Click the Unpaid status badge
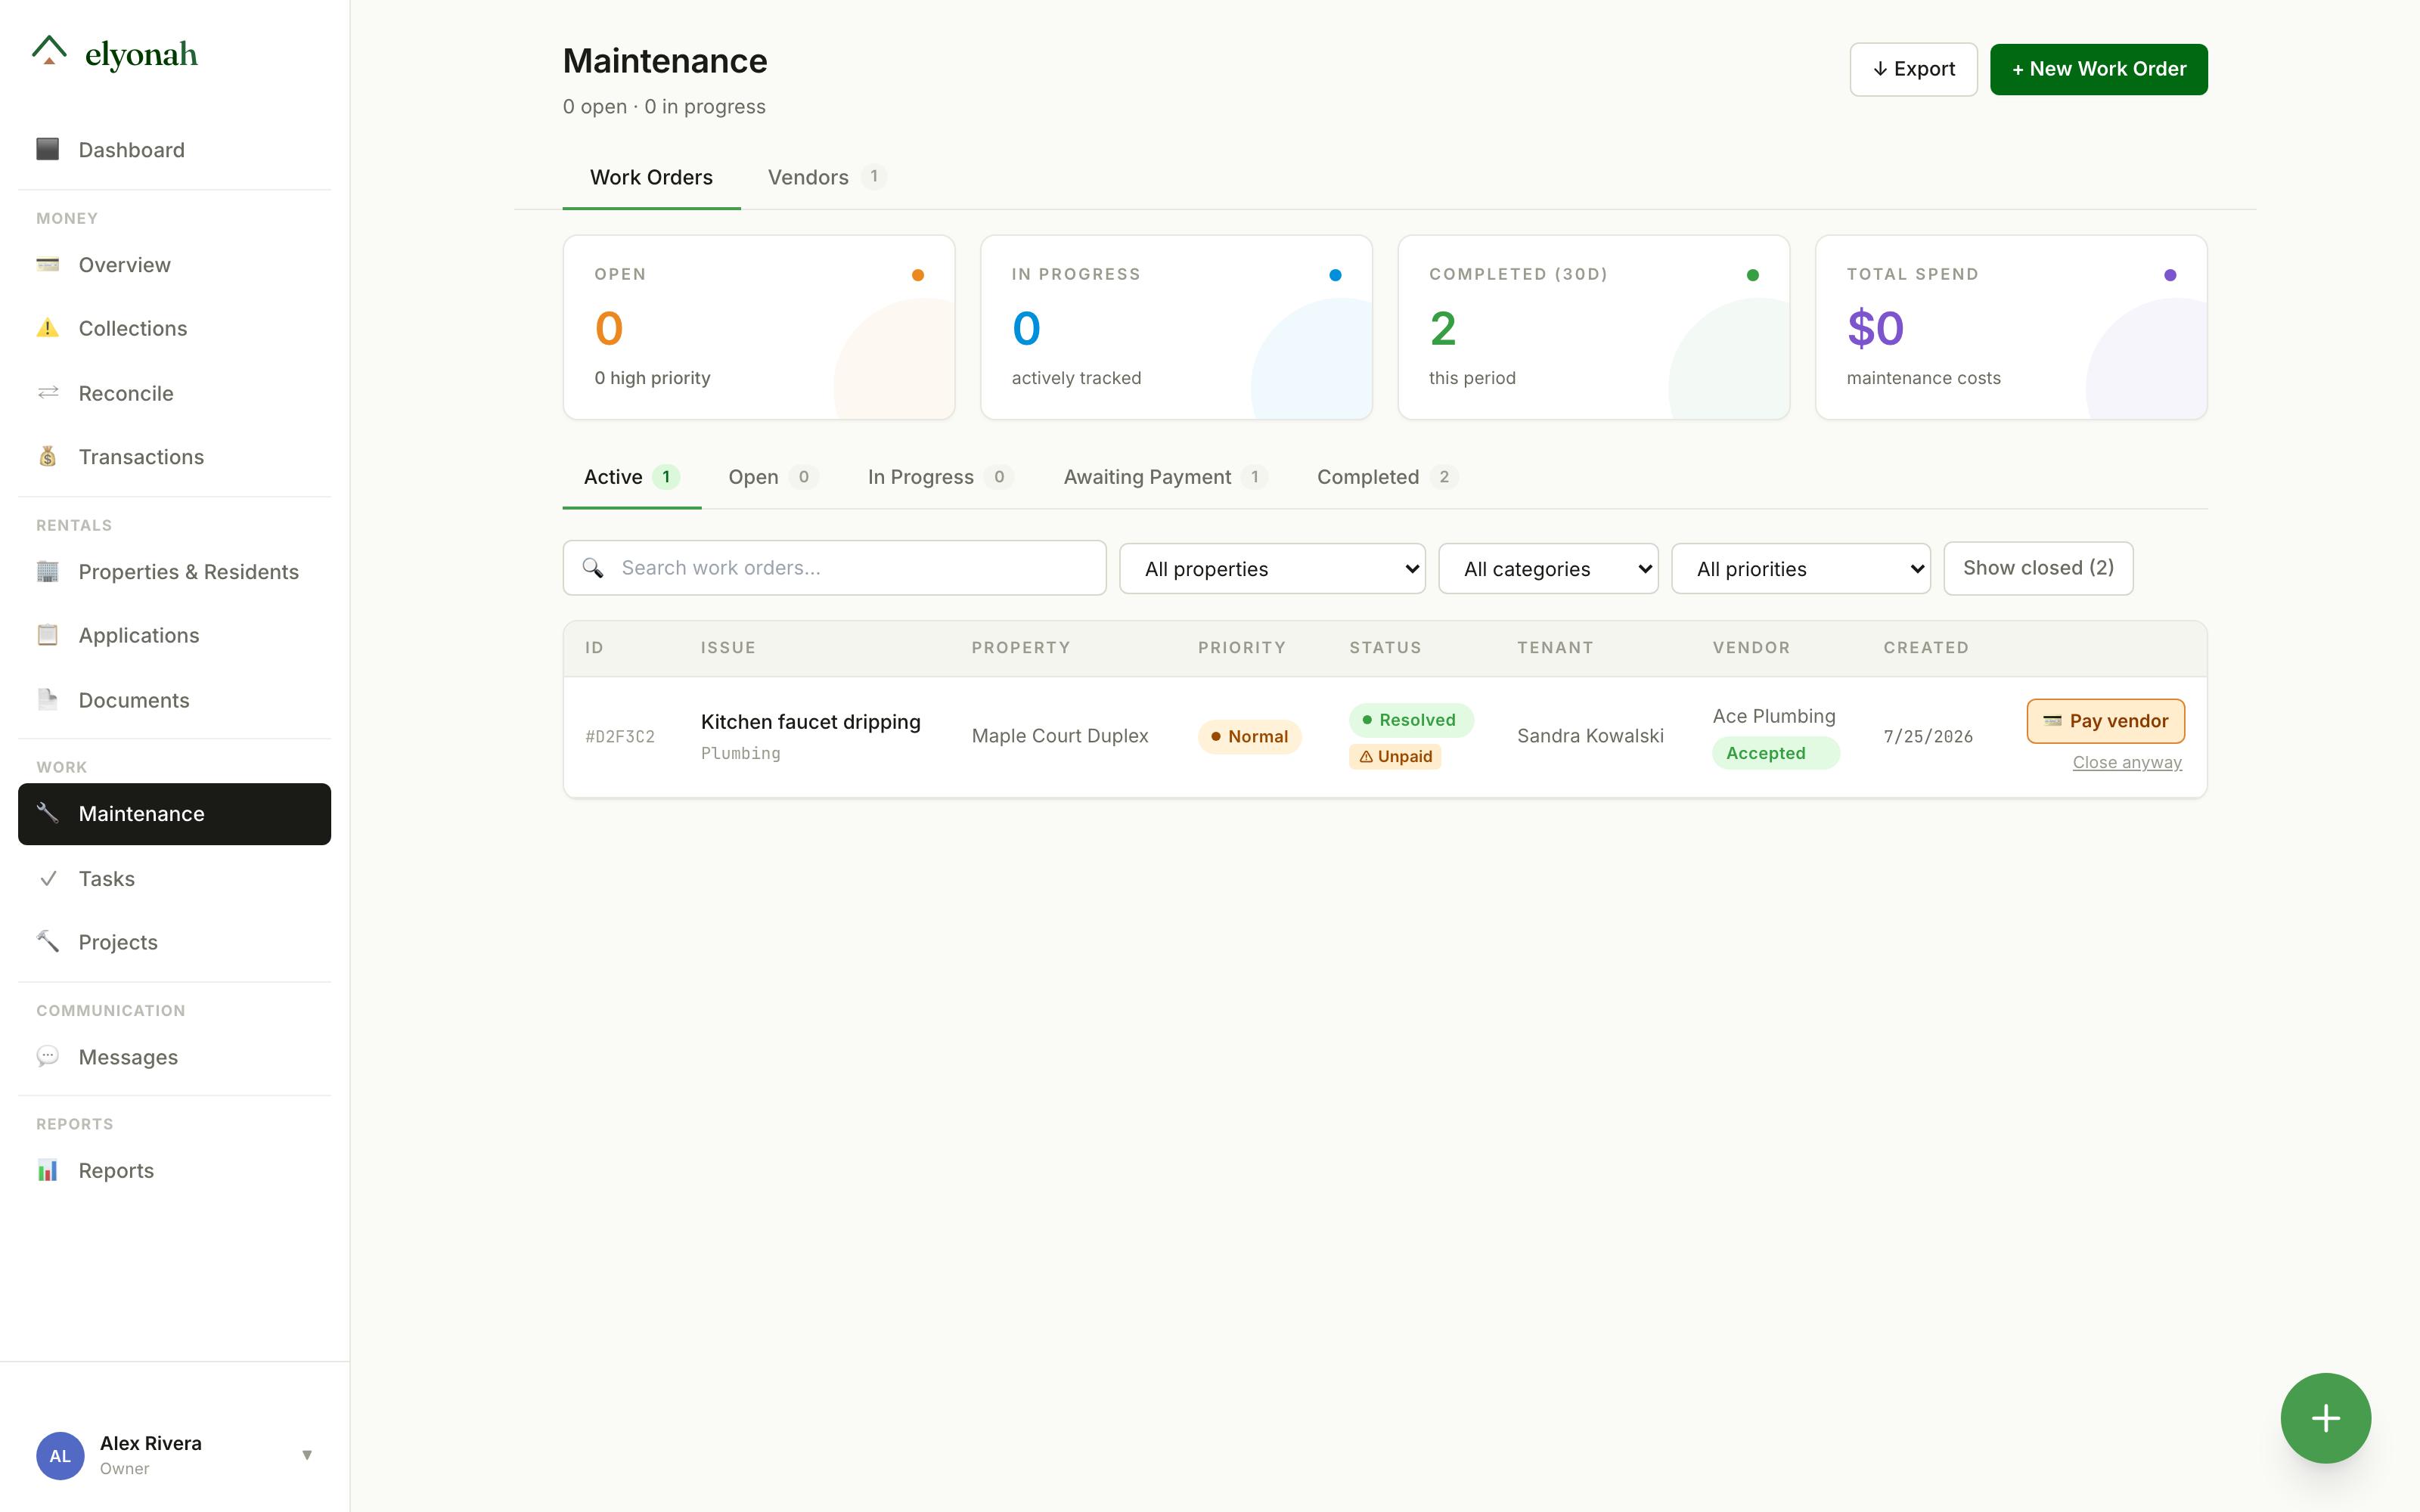Screen dimensions: 2420x1512 [x=1395, y=756]
